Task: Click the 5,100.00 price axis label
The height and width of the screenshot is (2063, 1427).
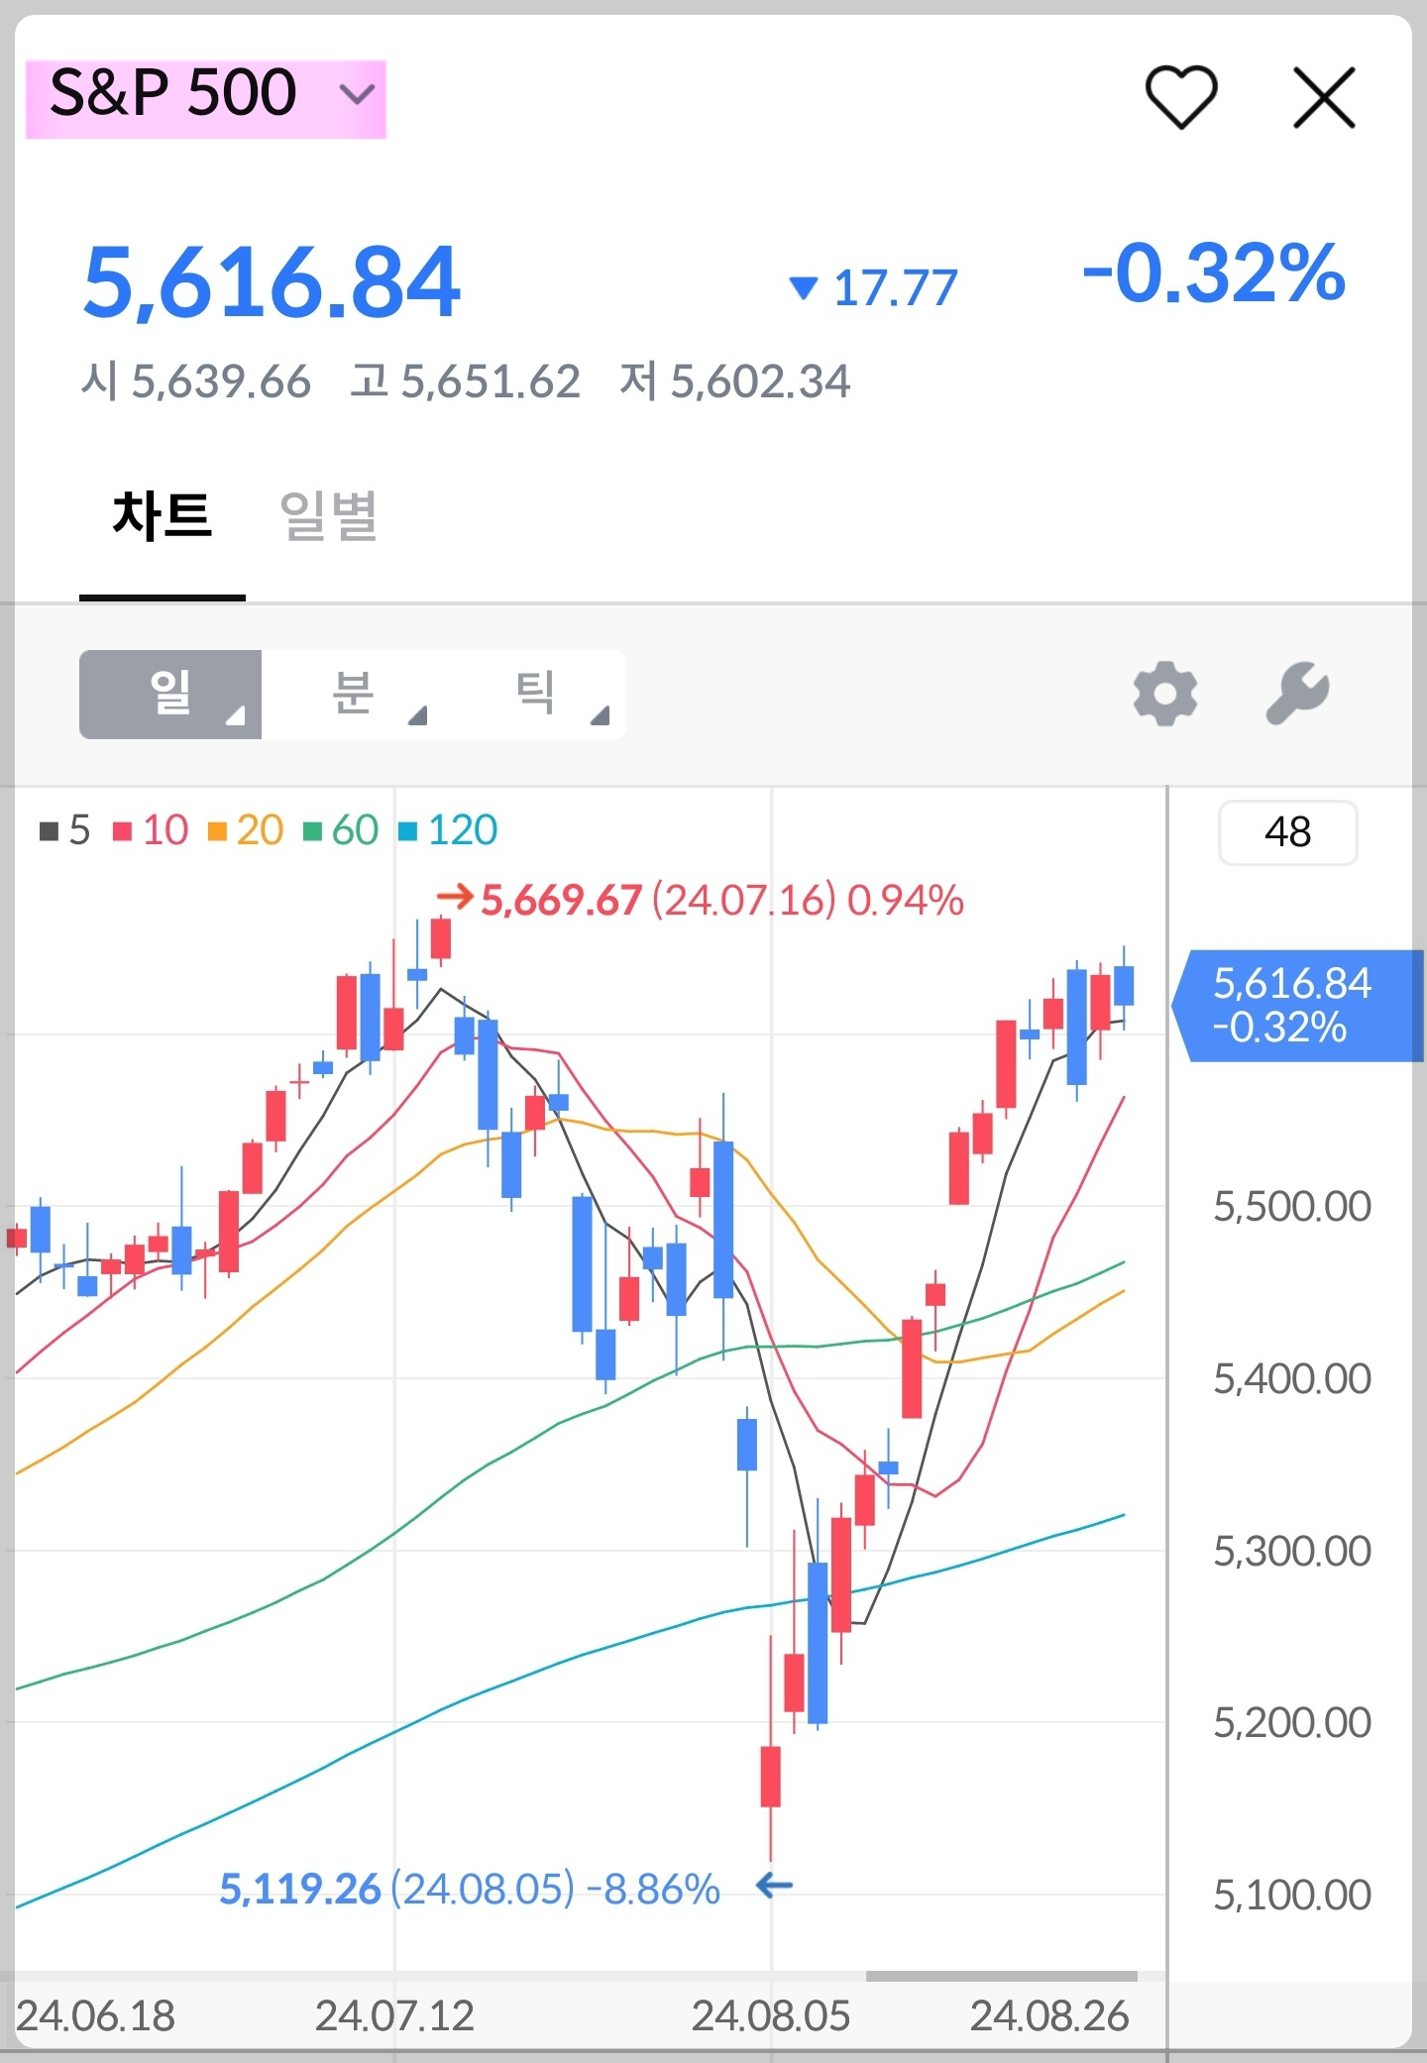Action: tap(1292, 1895)
